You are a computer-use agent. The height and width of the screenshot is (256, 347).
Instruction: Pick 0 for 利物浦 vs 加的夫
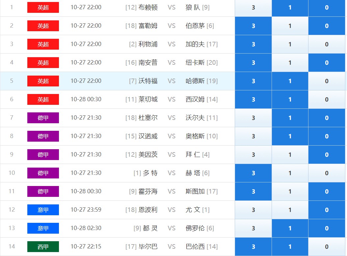point(327,44)
